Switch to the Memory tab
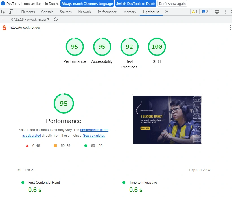 130,12
